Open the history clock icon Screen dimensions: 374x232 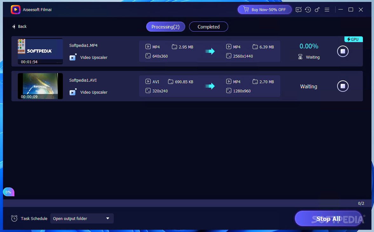[308, 10]
